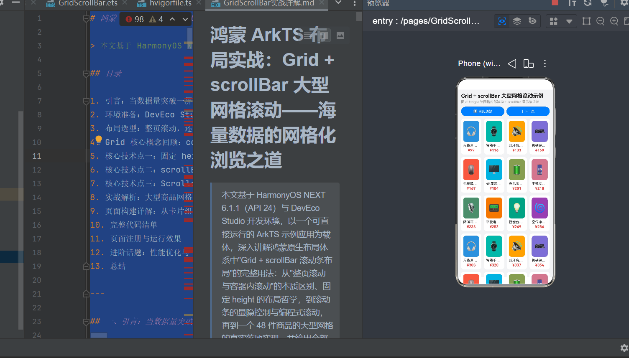The height and width of the screenshot is (358, 629).
Task: Switch to the hvigorfile.ts tab
Action: 171,3
